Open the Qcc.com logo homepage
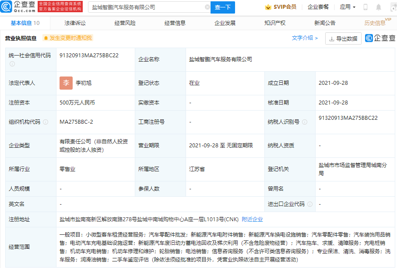This screenshot has height=268, width=397. [x=18, y=7]
